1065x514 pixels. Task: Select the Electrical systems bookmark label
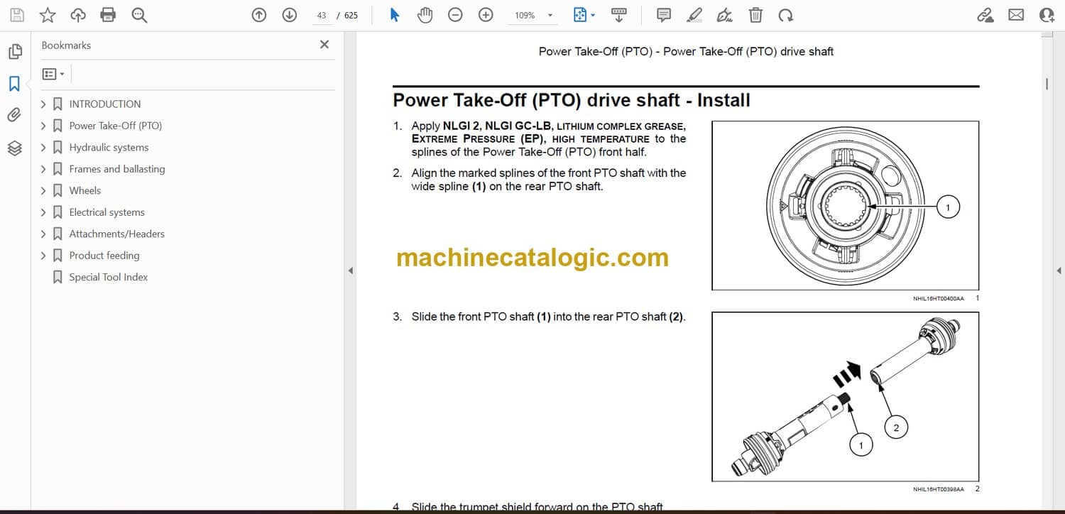click(107, 212)
